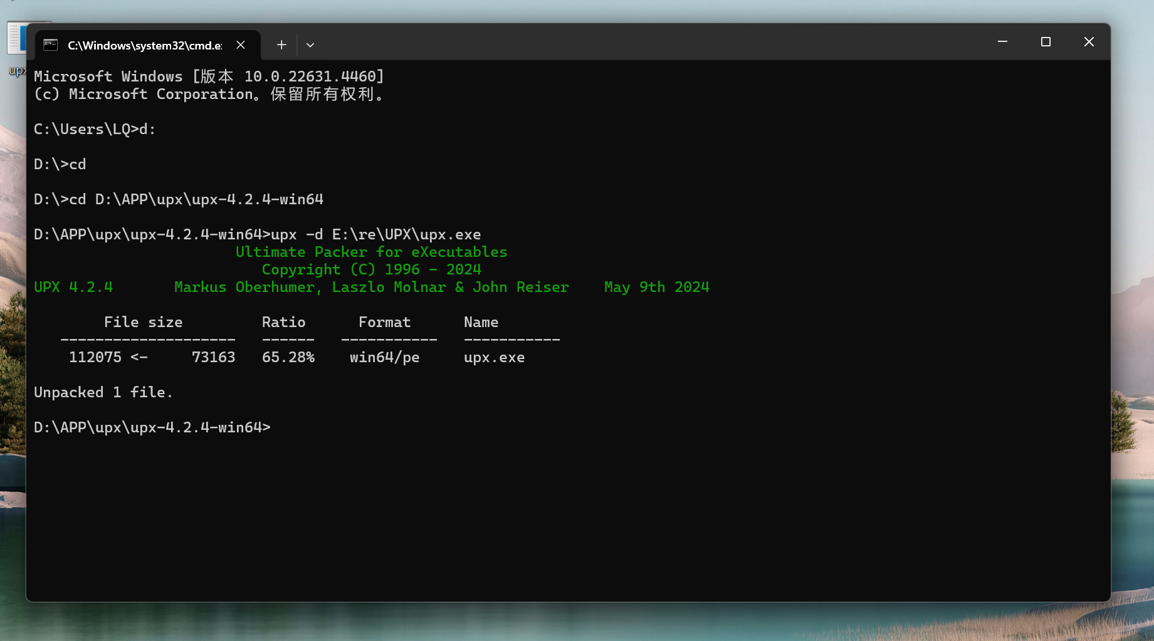The image size is (1154, 641).
Task: Expand the new tab profile dropdown
Action: [x=310, y=45]
